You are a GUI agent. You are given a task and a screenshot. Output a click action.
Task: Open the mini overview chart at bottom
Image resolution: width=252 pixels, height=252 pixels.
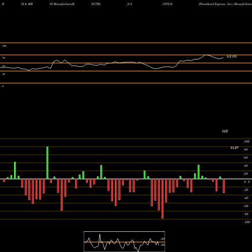coord(124,241)
